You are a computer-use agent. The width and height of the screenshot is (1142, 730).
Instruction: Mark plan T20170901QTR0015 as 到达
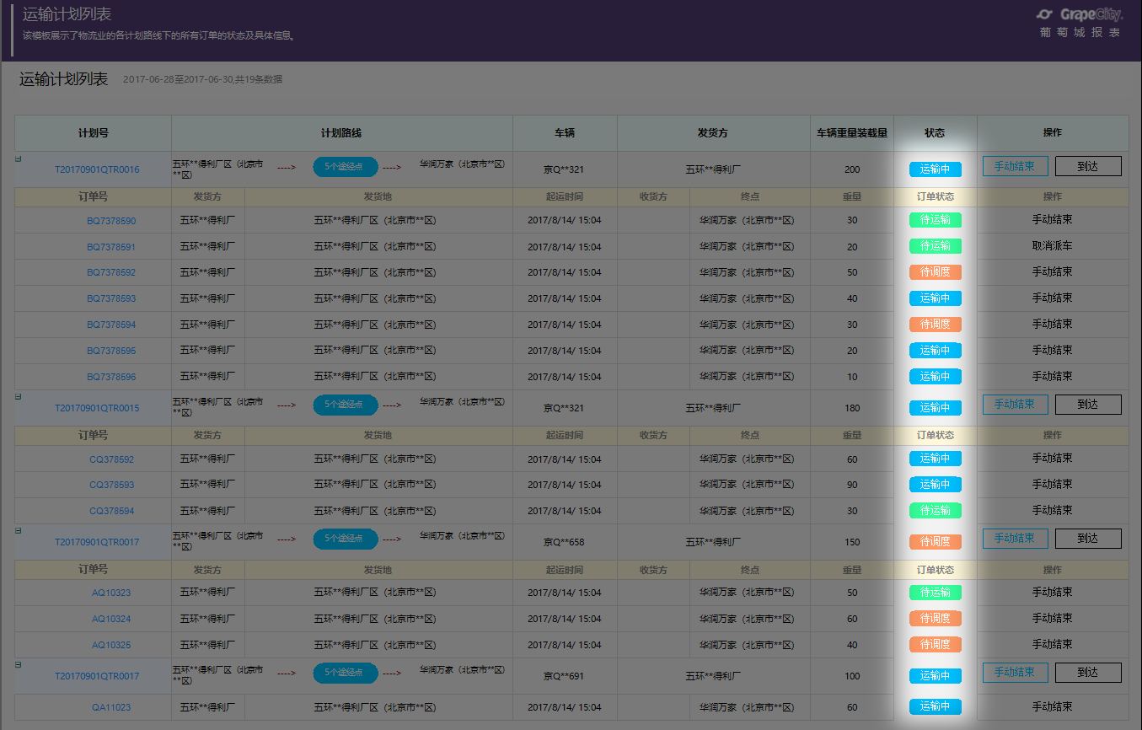click(1088, 405)
